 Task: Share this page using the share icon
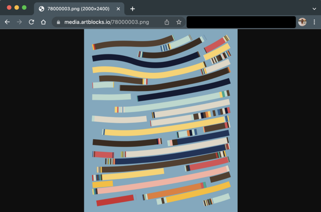167,22
